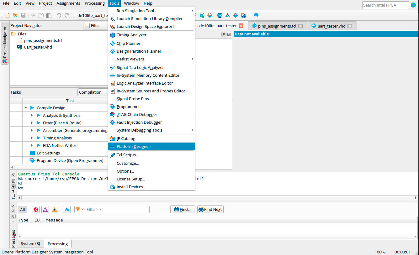Click the New file toolbar icon

8,15
